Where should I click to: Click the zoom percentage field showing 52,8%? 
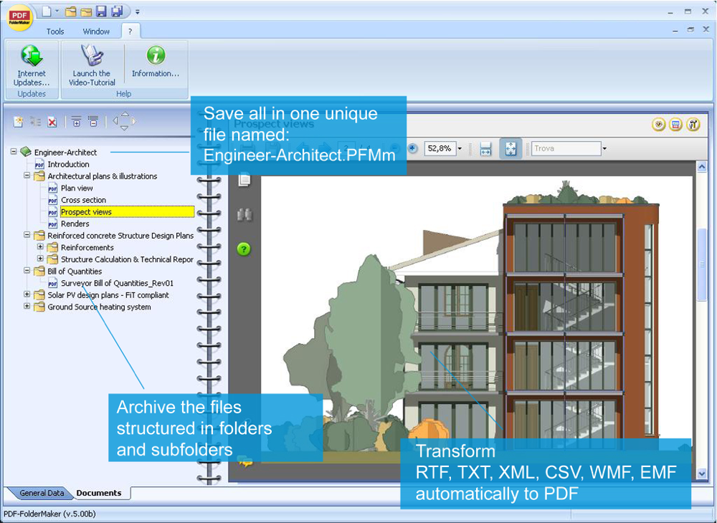pyautogui.click(x=440, y=148)
